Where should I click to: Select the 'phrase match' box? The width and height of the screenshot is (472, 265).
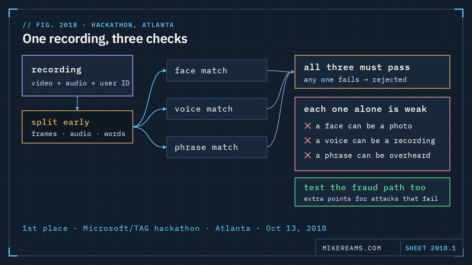(217, 147)
